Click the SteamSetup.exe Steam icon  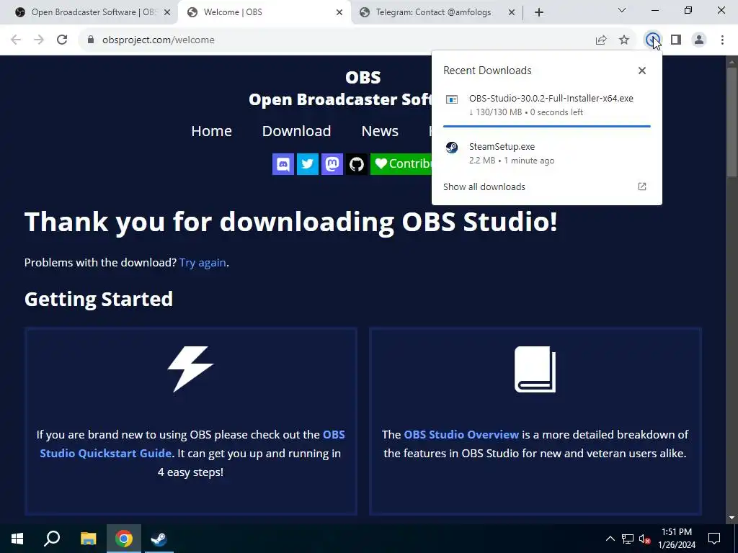452,148
